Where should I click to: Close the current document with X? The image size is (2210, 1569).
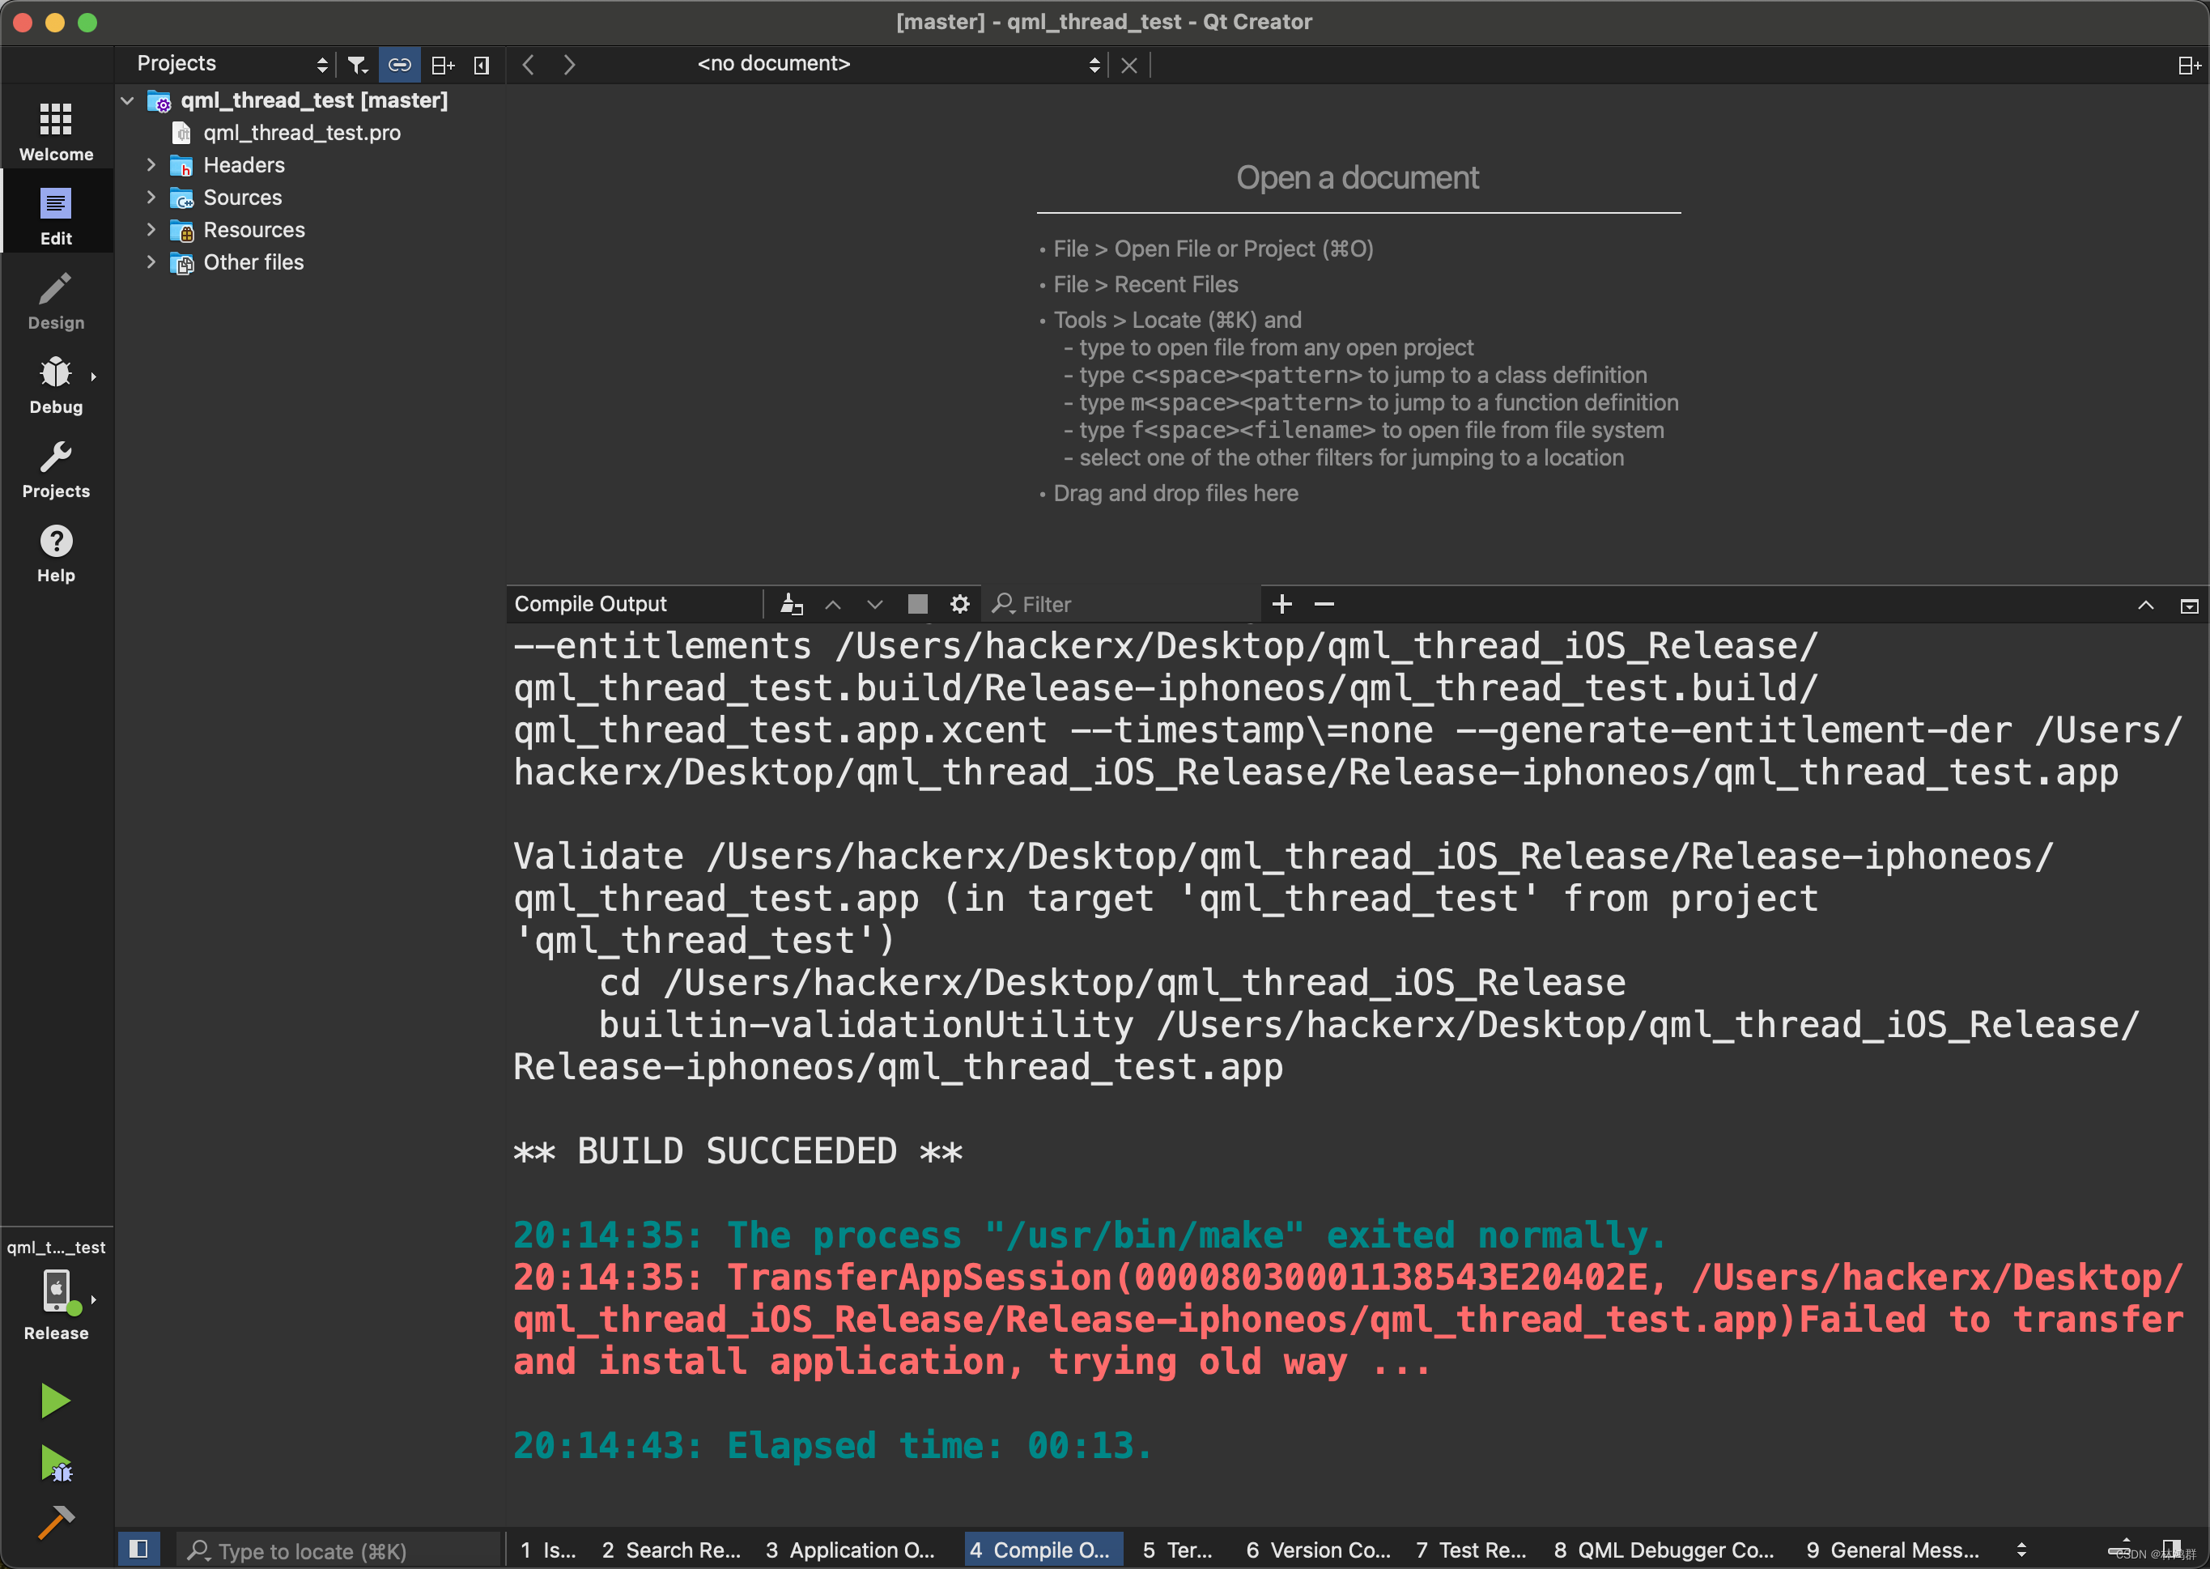tap(1128, 65)
